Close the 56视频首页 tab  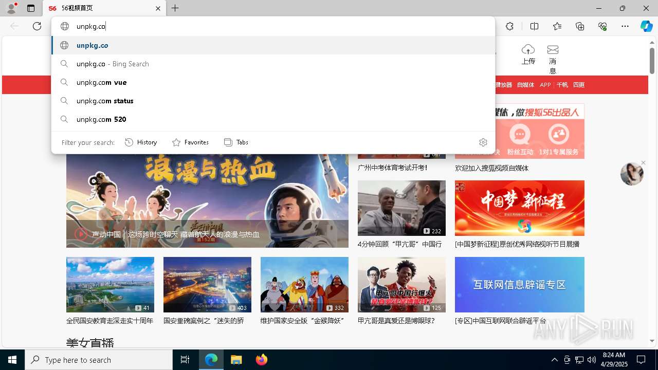pyautogui.click(x=158, y=8)
